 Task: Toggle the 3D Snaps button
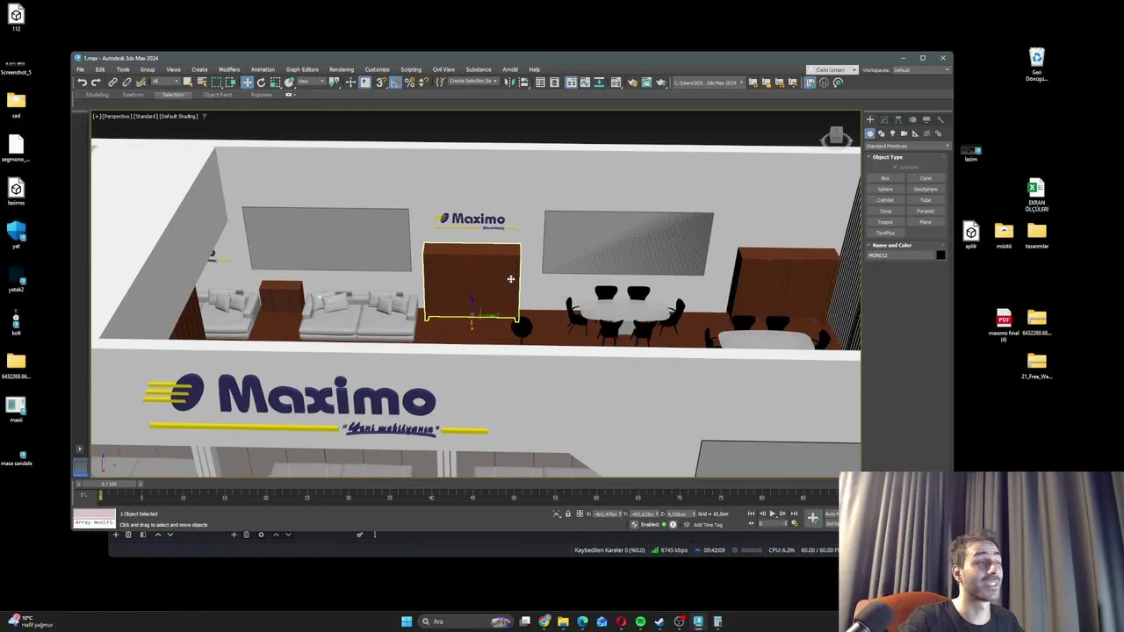coord(380,83)
